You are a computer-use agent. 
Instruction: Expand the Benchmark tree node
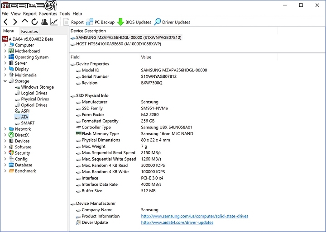(5, 171)
